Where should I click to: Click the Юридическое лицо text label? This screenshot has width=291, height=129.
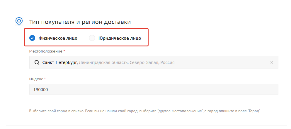[x=120, y=38]
